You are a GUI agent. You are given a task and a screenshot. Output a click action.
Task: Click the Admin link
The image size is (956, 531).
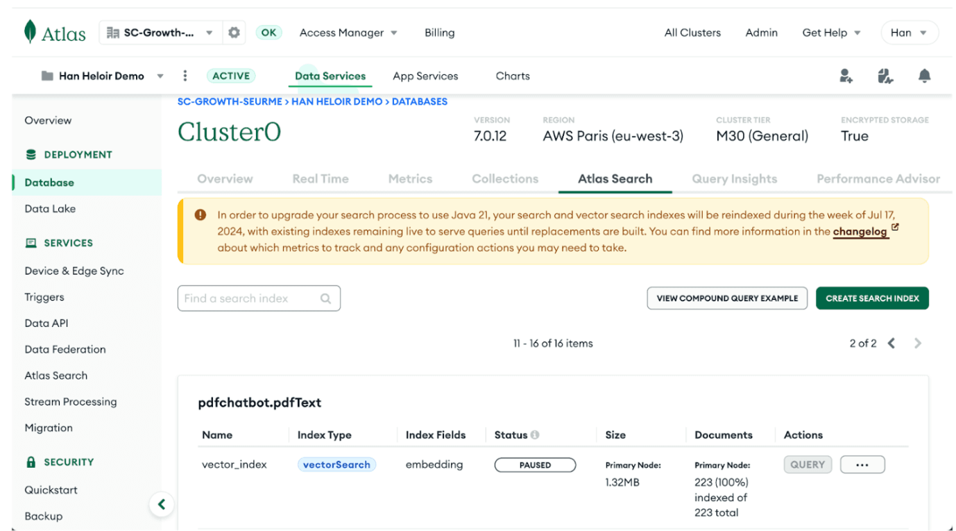[x=761, y=33]
